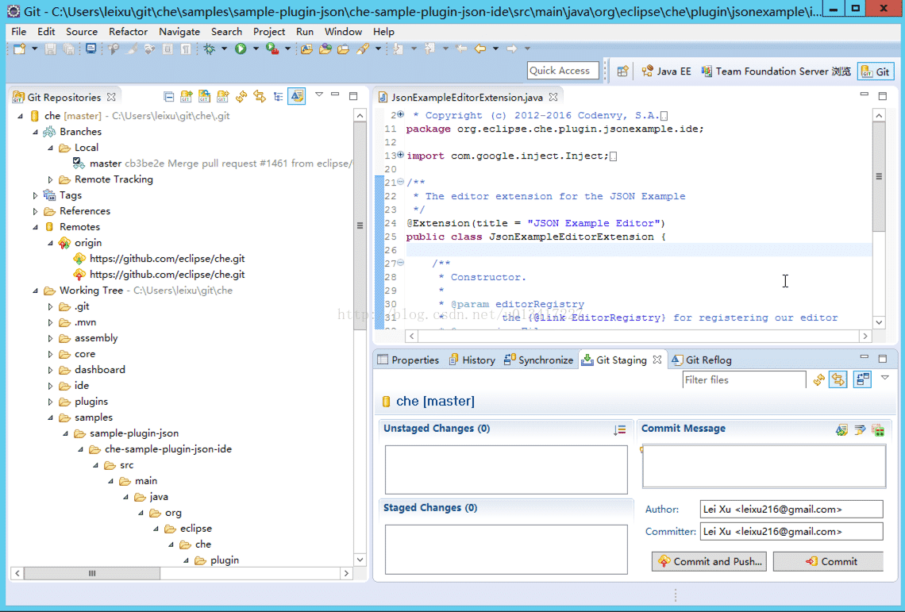
Task: Click the Clone Git Repository icon
Action: pos(205,97)
